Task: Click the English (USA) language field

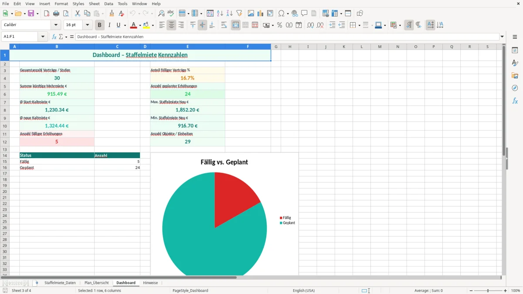Action: 304,291
